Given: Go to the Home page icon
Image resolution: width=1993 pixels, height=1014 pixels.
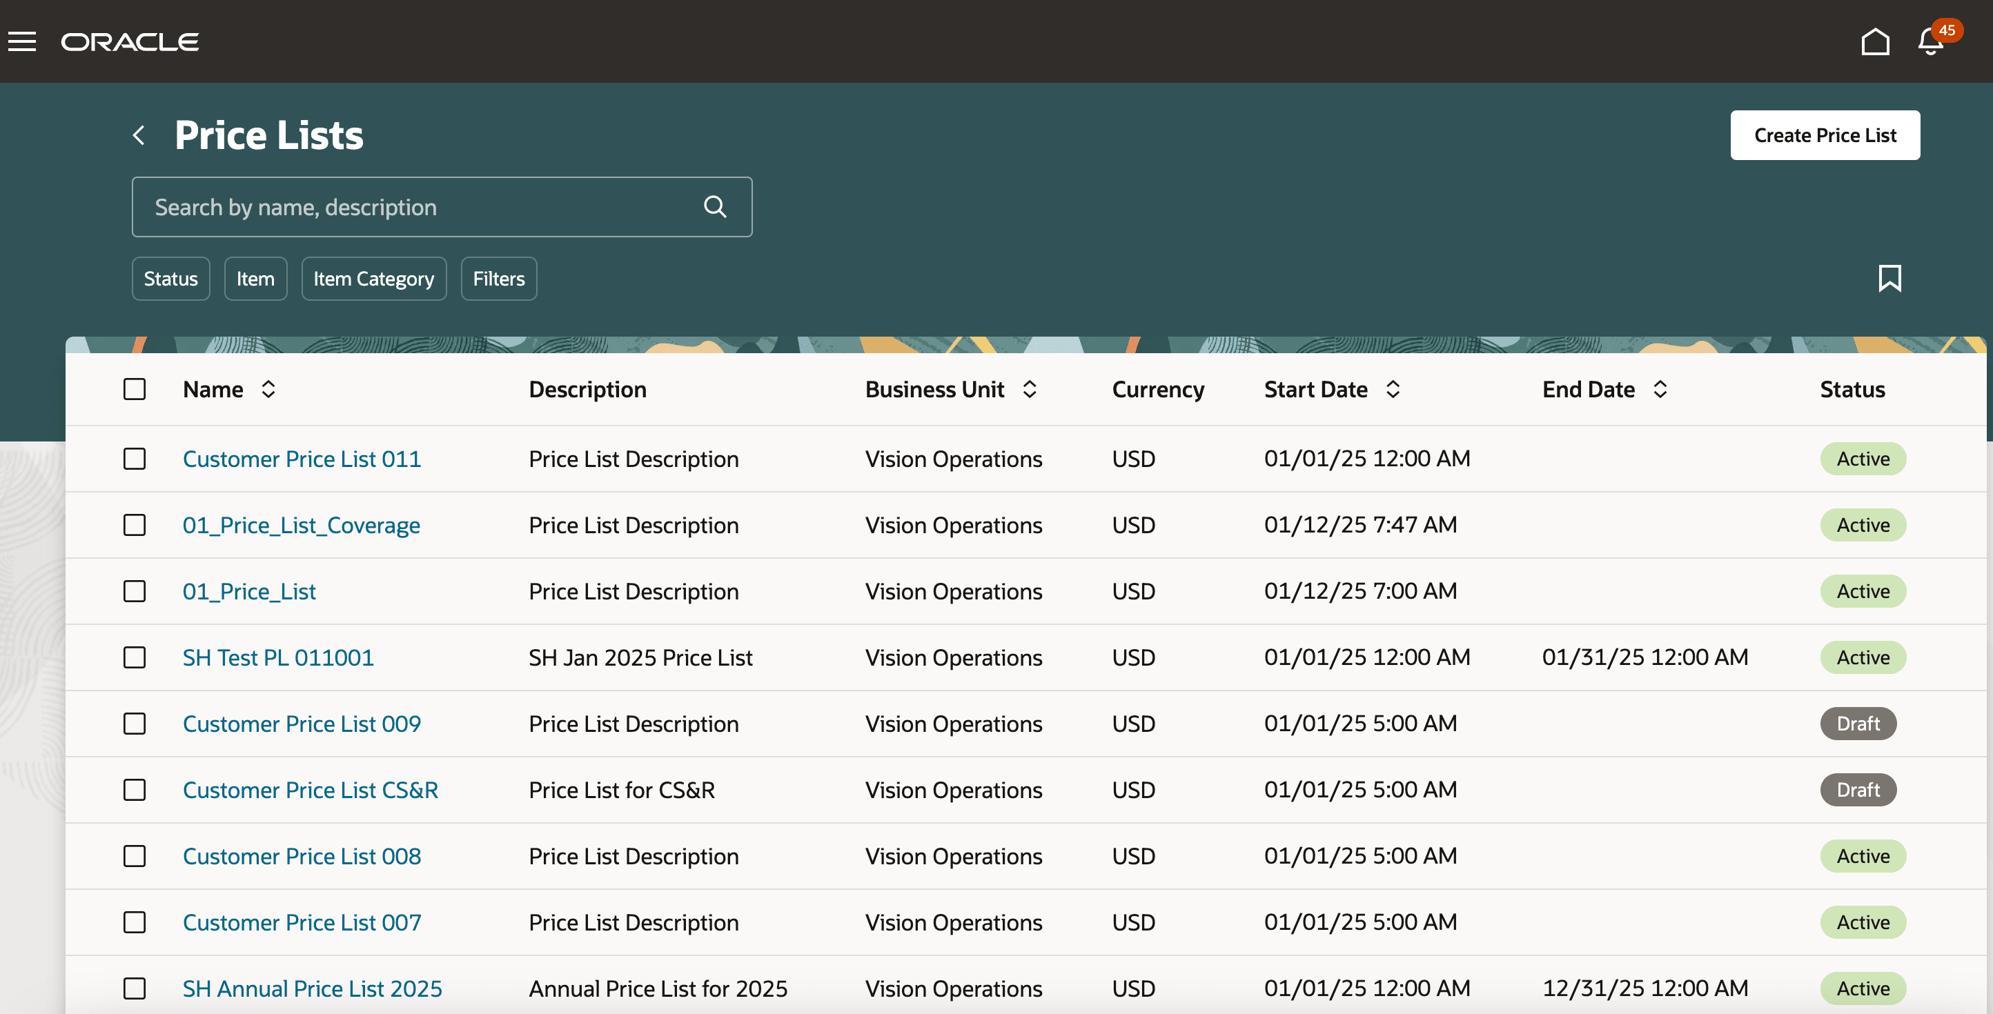Looking at the screenshot, I should pyautogui.click(x=1874, y=42).
